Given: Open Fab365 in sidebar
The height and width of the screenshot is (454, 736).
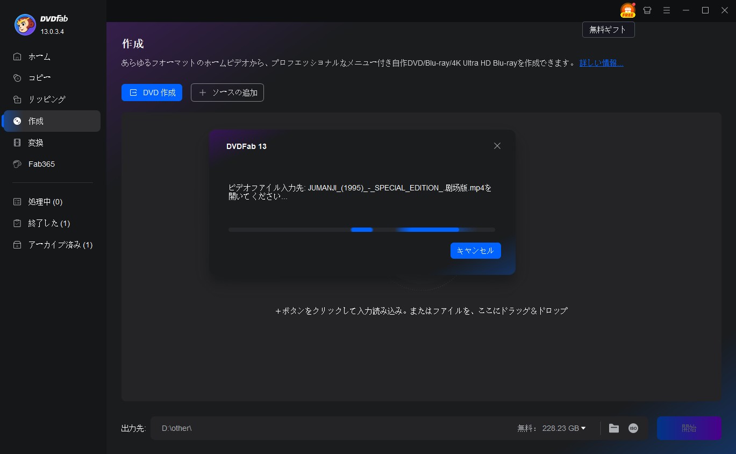Looking at the screenshot, I should 52,164.
